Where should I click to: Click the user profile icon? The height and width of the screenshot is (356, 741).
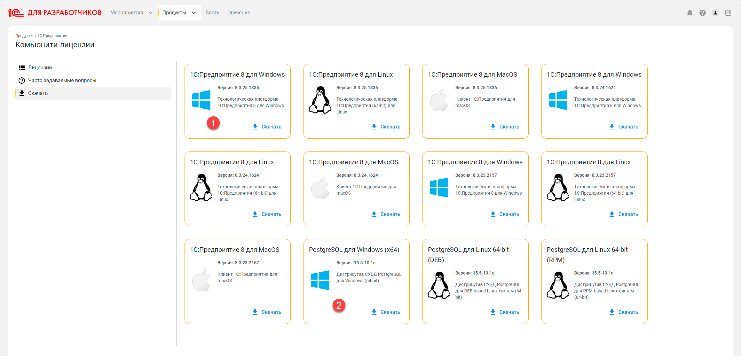(715, 13)
